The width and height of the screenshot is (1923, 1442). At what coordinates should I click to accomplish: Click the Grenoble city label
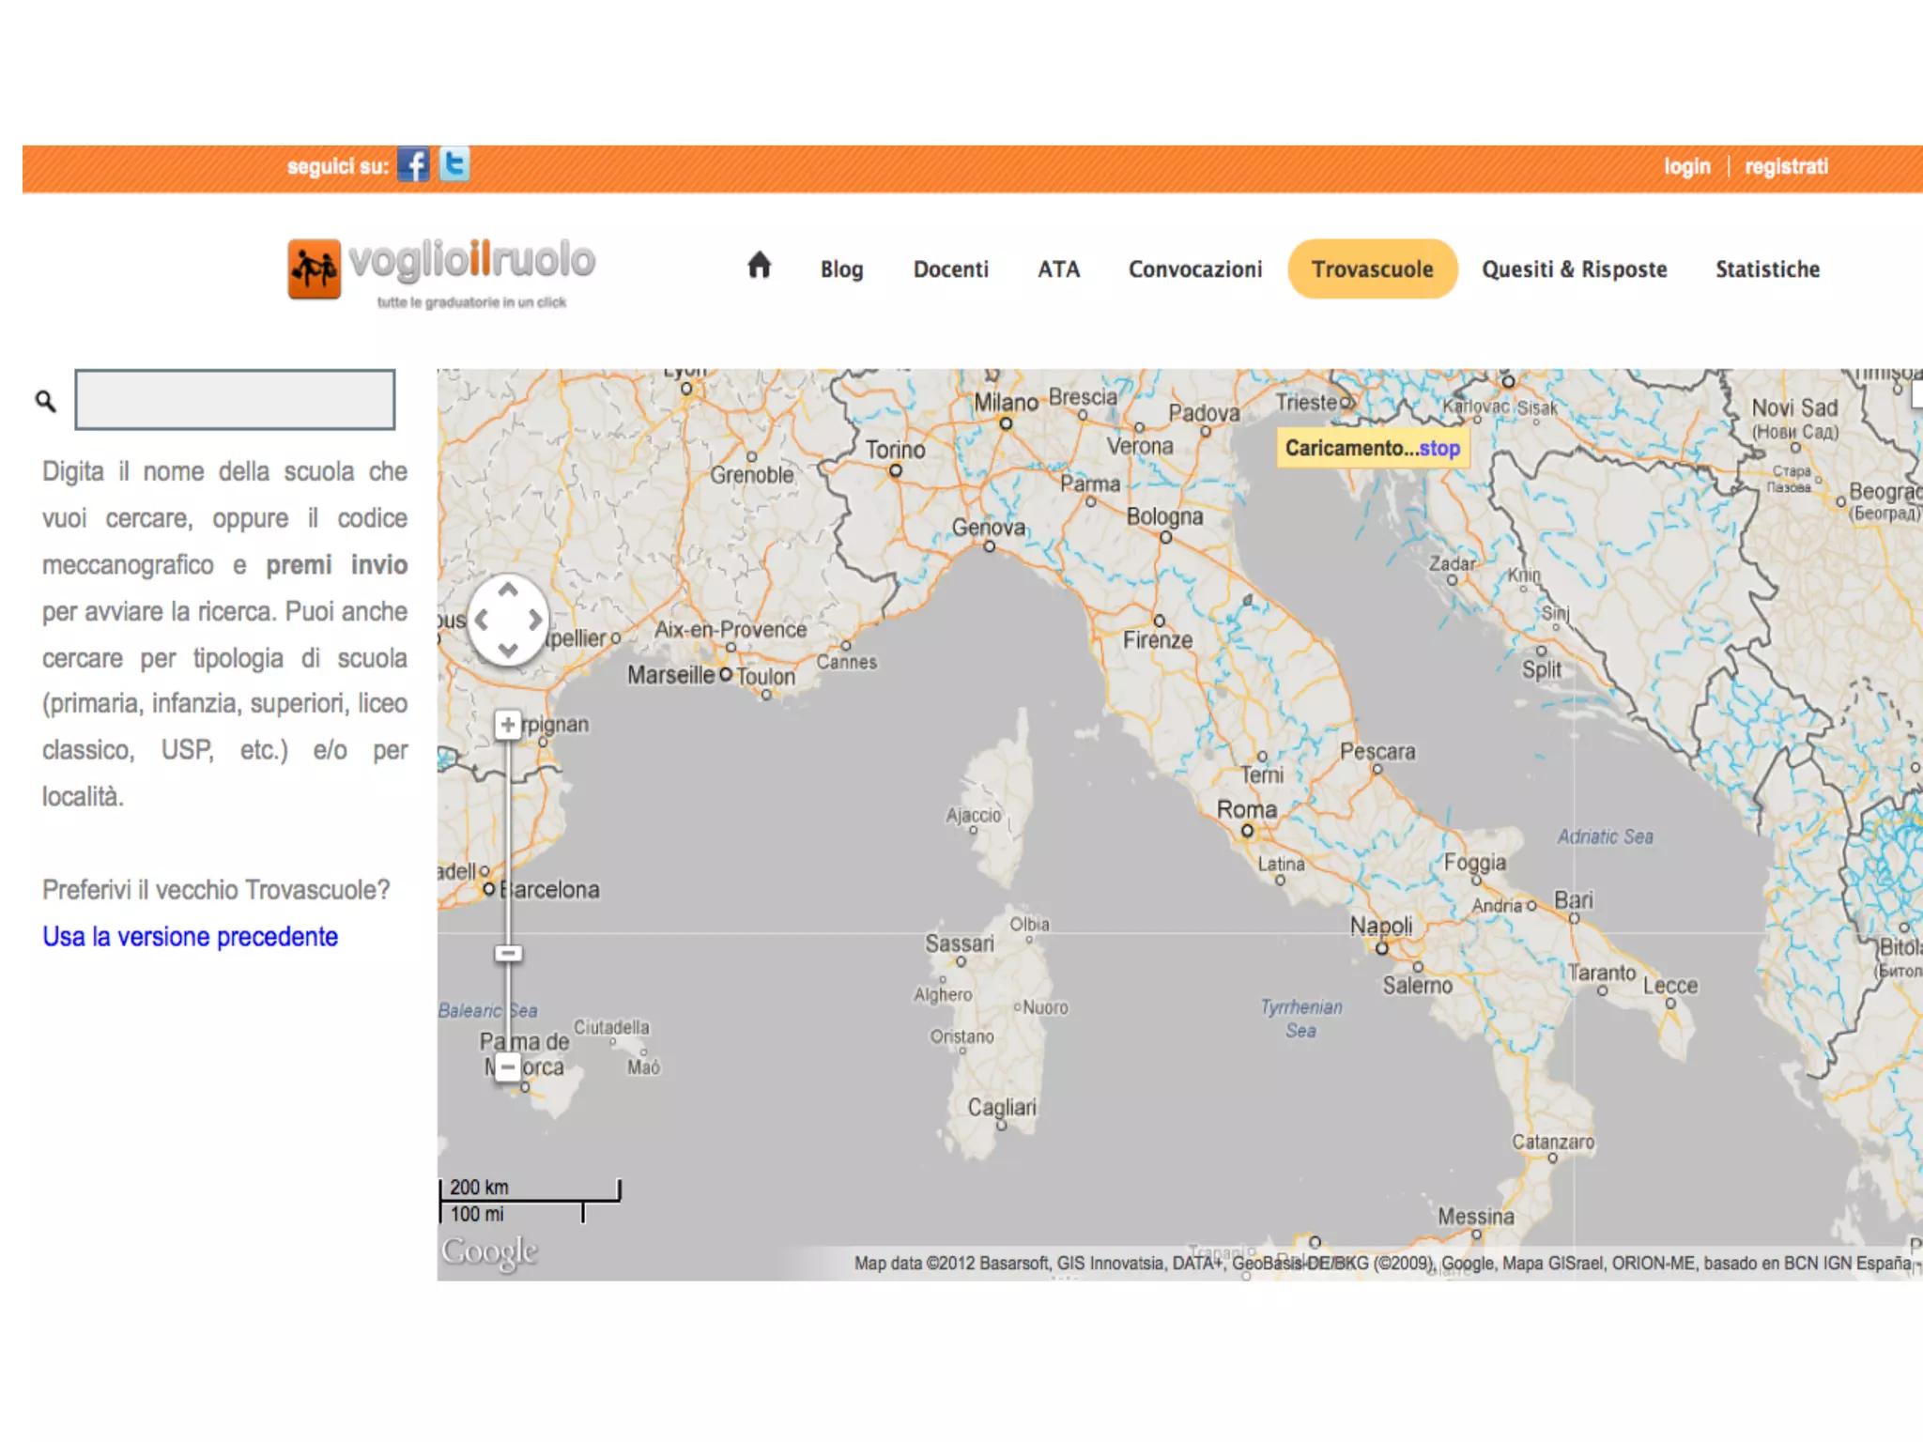coord(751,475)
